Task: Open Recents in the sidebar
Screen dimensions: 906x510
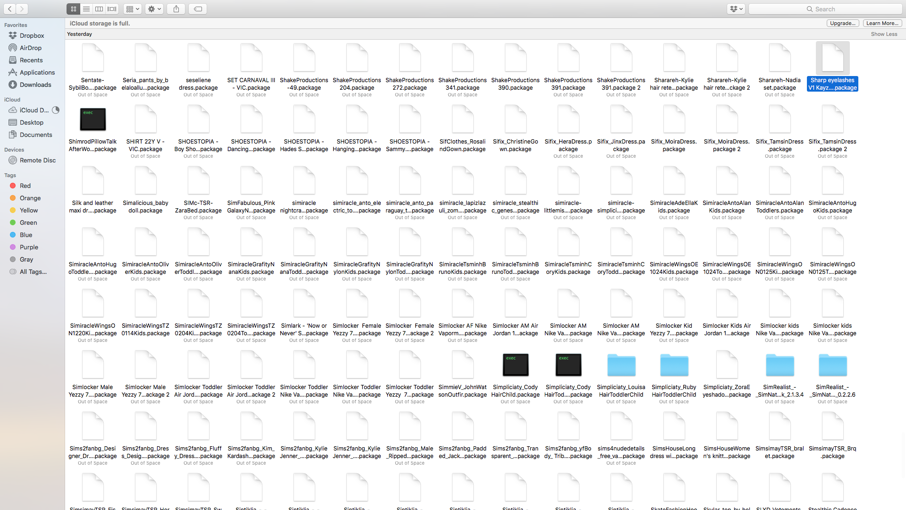Action: [x=32, y=60]
